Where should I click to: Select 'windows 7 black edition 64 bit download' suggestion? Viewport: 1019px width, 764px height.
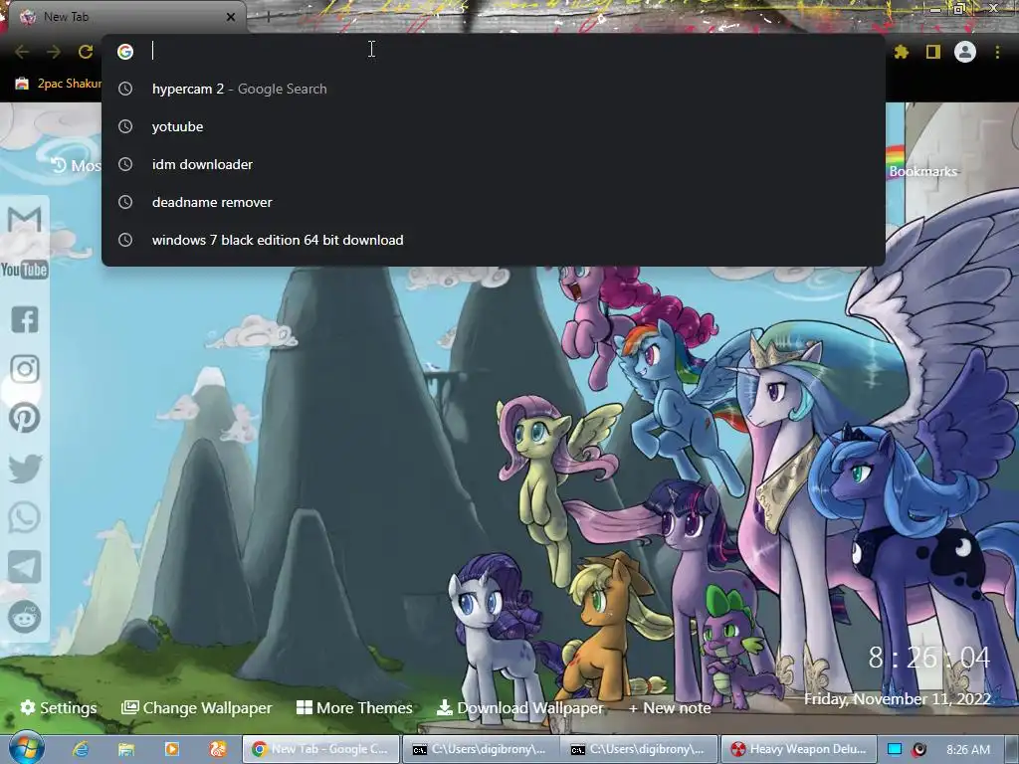click(x=494, y=240)
